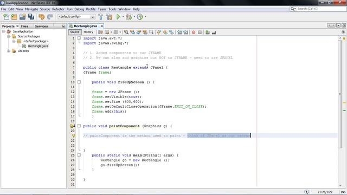347x195 pixels.
Task: Expand the Libraries node
Action: [9, 51]
